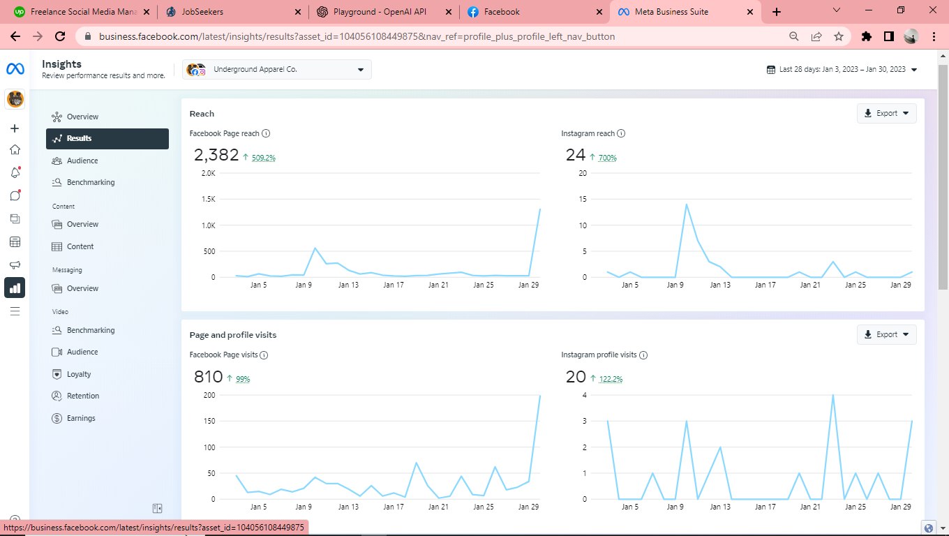Open the Chrome extensions puzzle icon
949x536 pixels.
tap(867, 36)
